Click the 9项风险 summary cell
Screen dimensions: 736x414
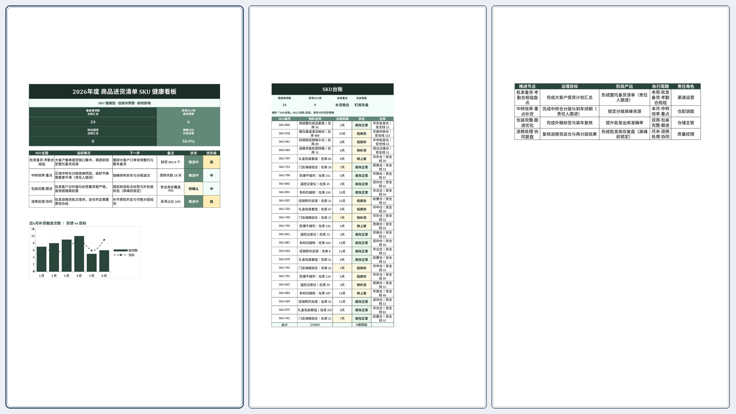tap(361, 325)
